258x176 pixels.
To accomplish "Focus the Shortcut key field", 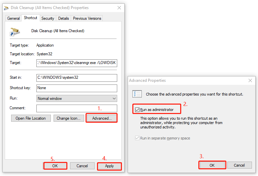I will (77, 88).
